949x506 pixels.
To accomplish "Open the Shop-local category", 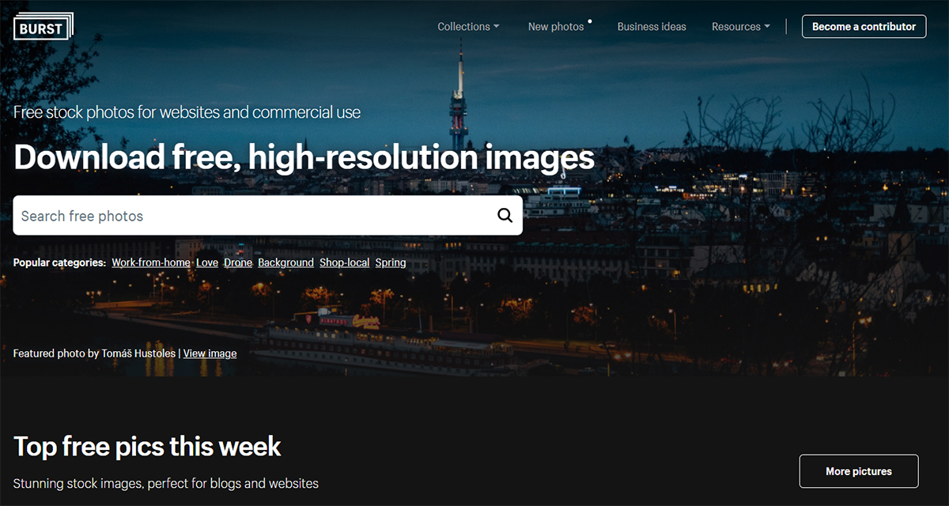I will pyautogui.click(x=345, y=262).
